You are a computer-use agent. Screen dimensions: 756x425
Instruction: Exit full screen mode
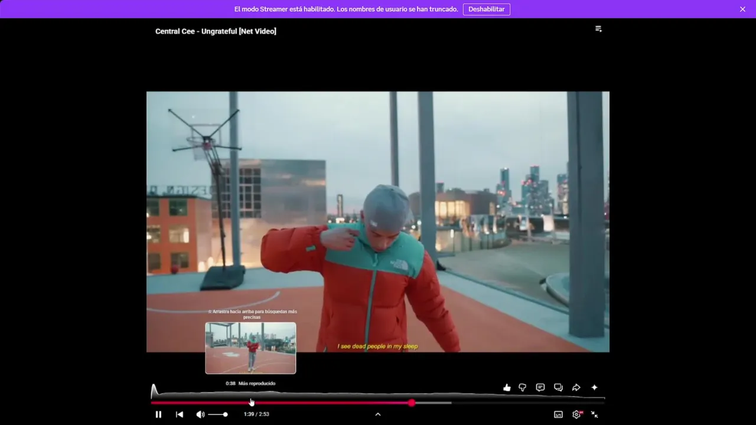pyautogui.click(x=595, y=414)
